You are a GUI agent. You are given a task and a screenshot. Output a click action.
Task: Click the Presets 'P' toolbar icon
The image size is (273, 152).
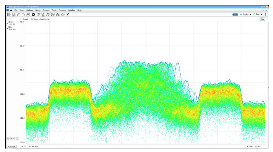click(67, 14)
